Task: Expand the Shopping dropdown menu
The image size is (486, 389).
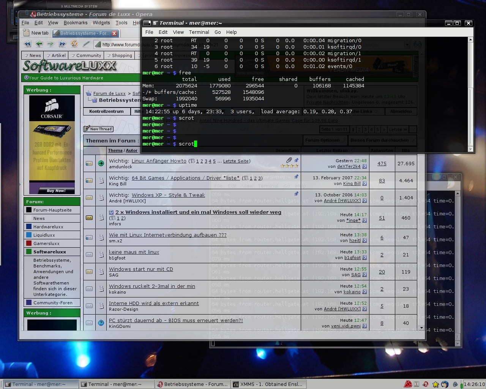Action: point(119,55)
